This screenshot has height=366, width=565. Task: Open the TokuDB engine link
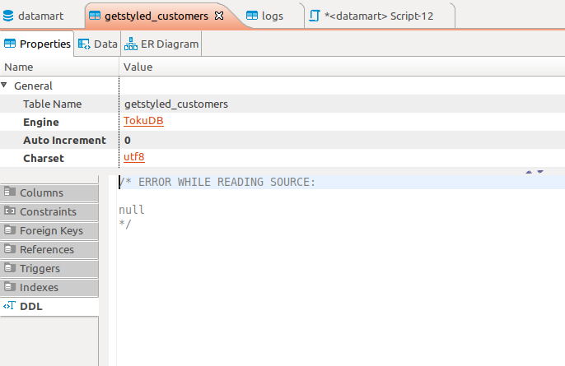click(143, 121)
